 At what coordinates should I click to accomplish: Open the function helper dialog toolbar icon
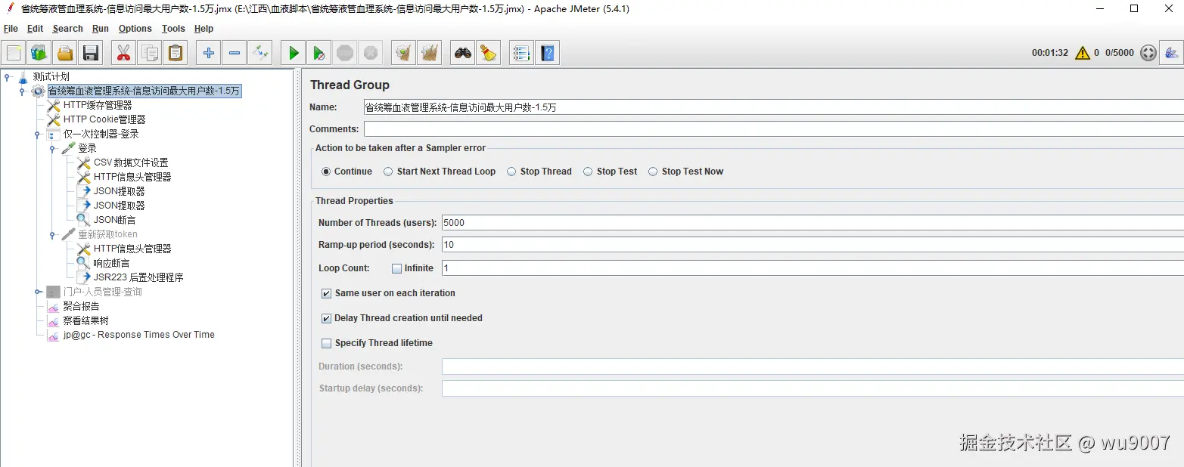(521, 52)
